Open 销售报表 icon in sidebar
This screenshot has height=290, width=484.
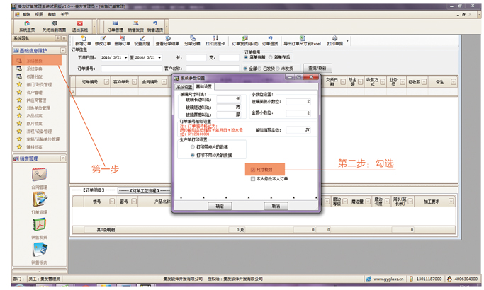pos(39,251)
